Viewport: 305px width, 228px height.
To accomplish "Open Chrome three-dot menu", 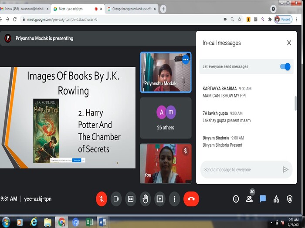I will (x=297, y=20).
